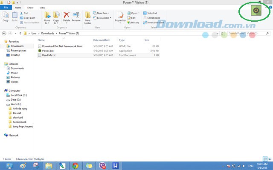Click Invert selection button
273x170 pixels.
tap(155, 23)
